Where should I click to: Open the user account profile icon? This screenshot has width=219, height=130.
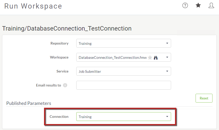(x=211, y=5)
